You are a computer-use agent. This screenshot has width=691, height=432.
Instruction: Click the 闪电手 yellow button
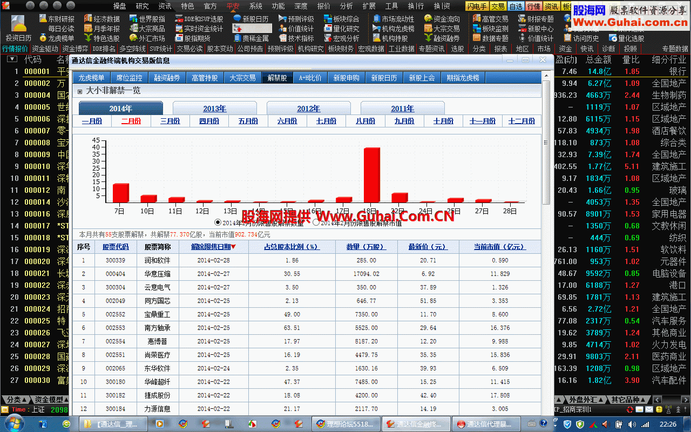click(478, 6)
